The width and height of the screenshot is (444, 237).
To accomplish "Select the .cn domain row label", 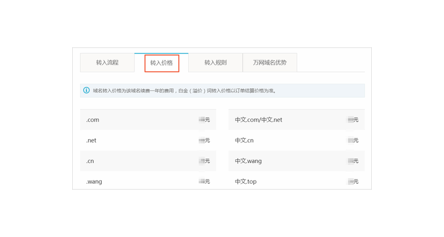I will (90, 161).
